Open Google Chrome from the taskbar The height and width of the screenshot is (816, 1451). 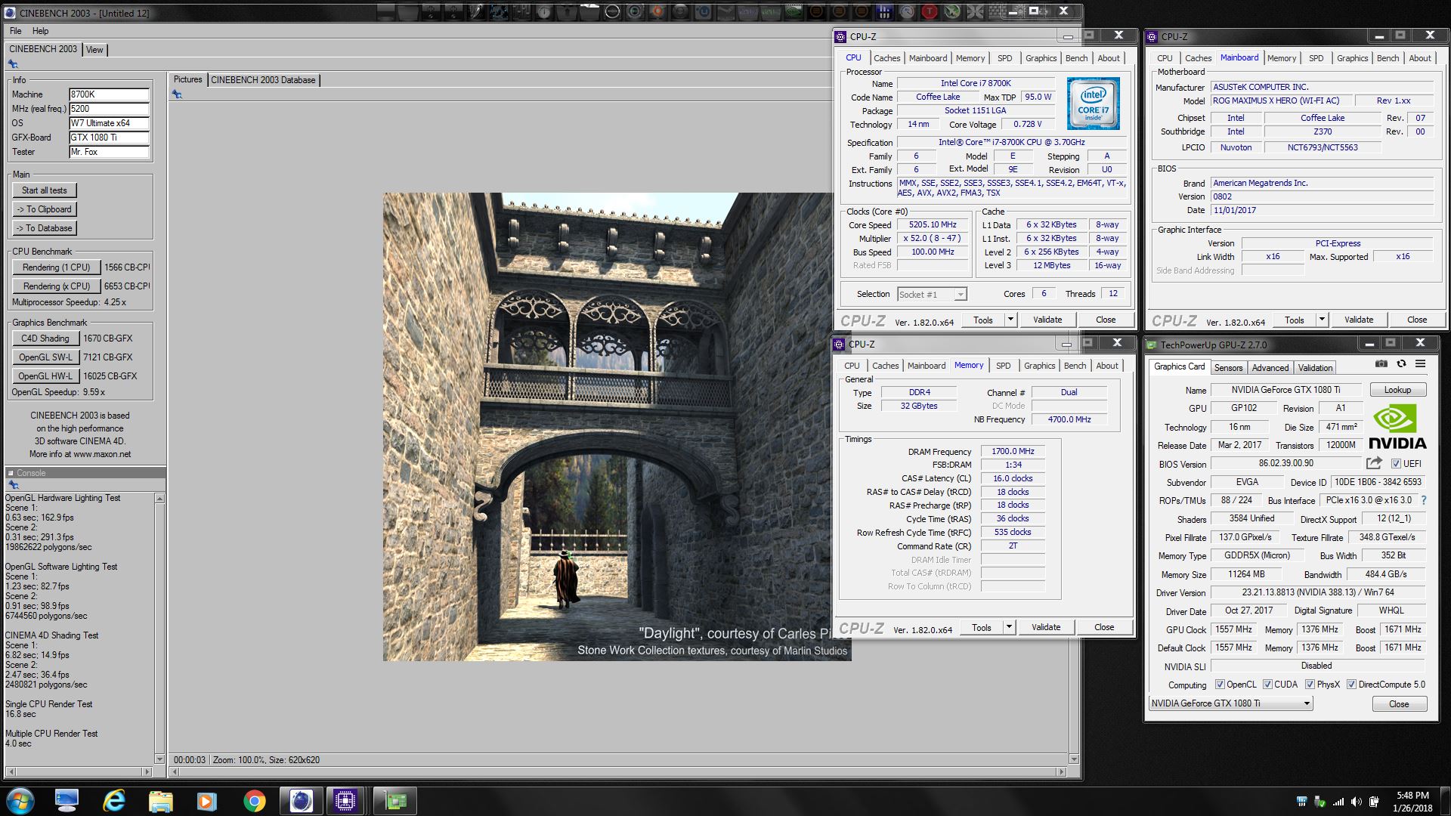(x=254, y=801)
